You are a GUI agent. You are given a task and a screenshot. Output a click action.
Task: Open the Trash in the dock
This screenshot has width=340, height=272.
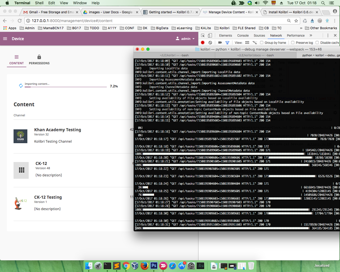pyautogui.click(x=251, y=266)
